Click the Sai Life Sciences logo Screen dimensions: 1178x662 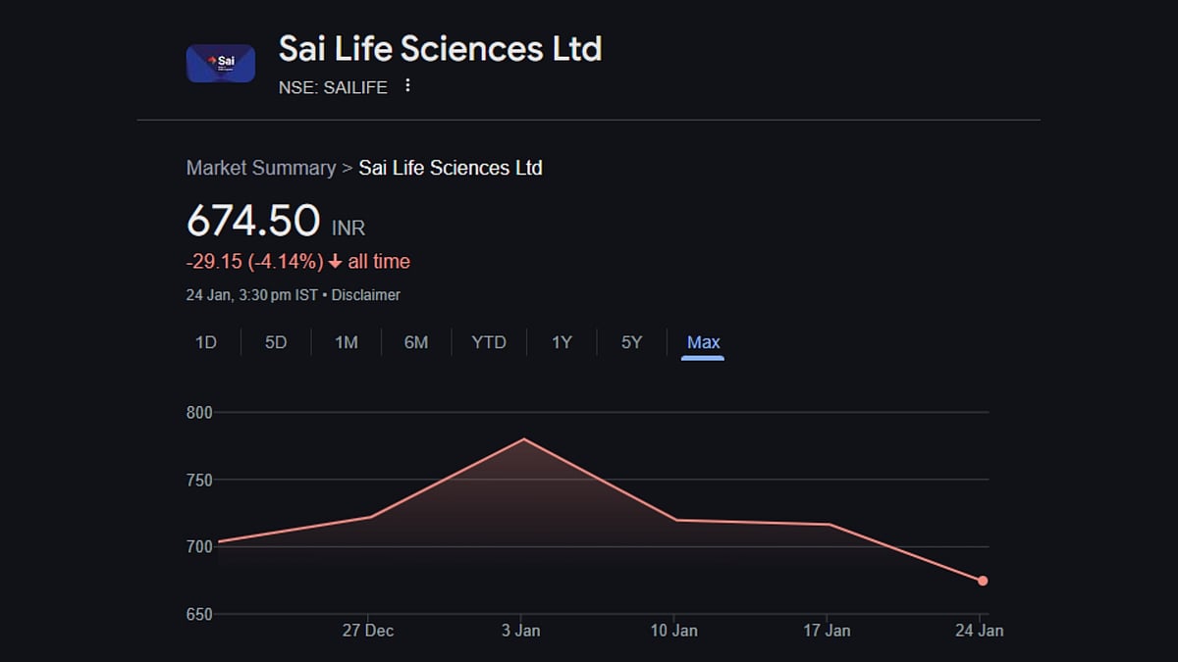(x=221, y=64)
